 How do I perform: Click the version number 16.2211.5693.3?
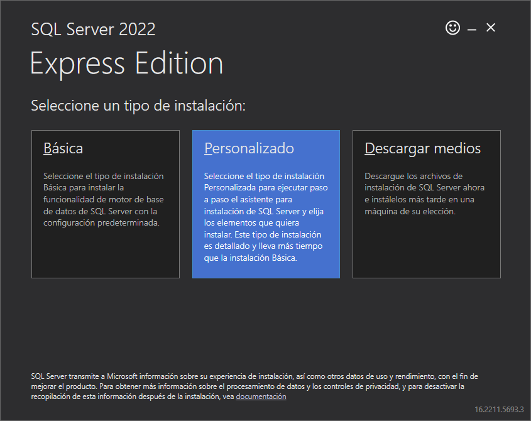pos(499,410)
